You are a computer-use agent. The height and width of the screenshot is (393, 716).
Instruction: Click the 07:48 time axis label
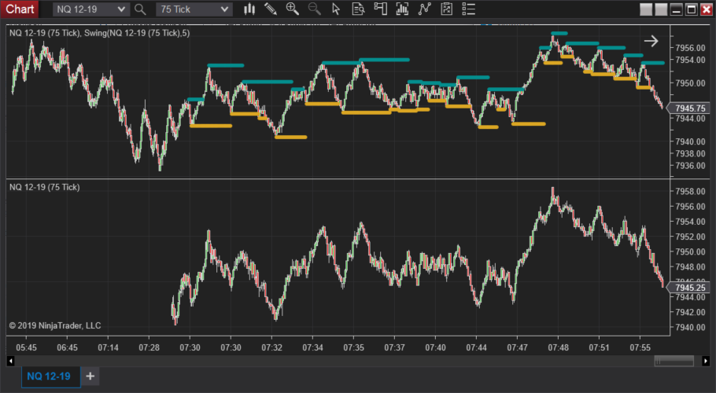(x=558, y=347)
